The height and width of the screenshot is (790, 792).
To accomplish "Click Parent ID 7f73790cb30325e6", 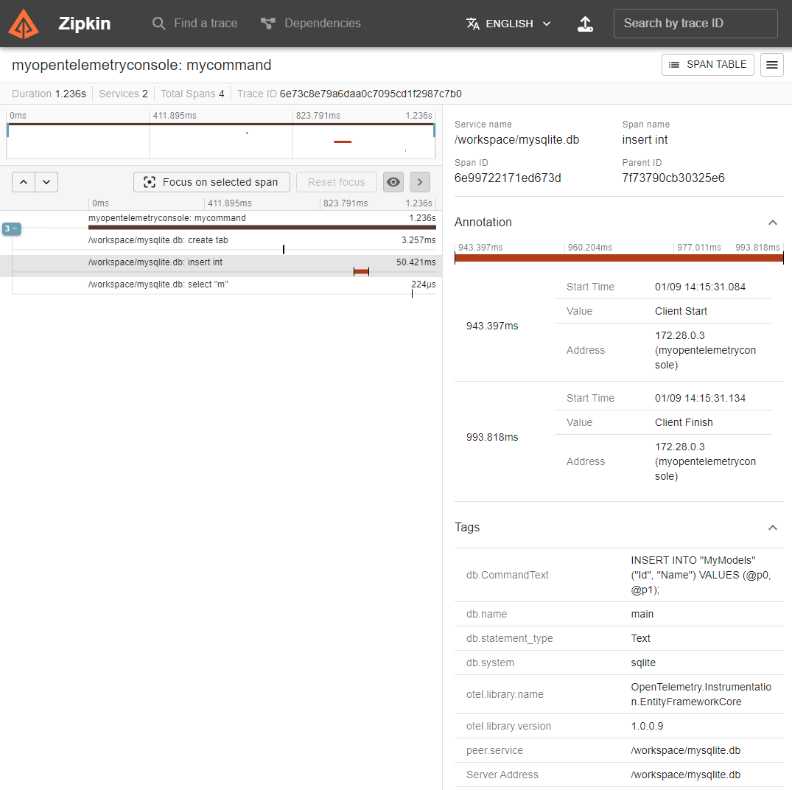I will (673, 178).
